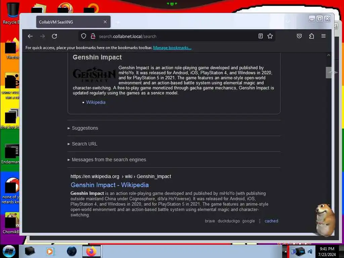Expand the Search URL section
This screenshot has width=344, height=258.
click(84, 144)
